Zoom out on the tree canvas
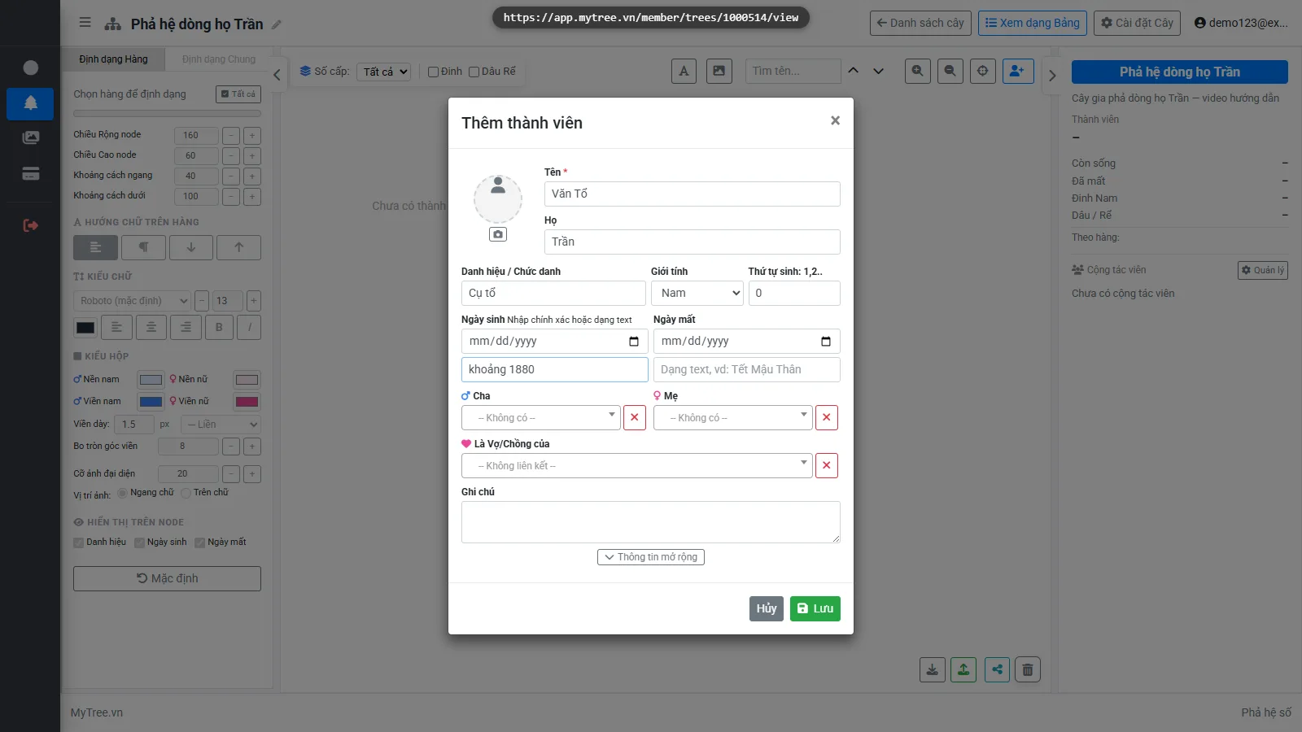This screenshot has height=732, width=1302. (950, 71)
